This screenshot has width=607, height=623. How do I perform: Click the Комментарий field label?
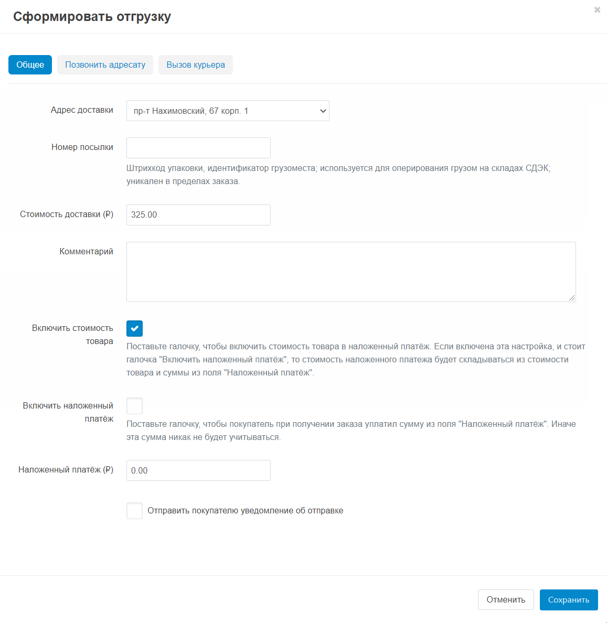tap(87, 252)
